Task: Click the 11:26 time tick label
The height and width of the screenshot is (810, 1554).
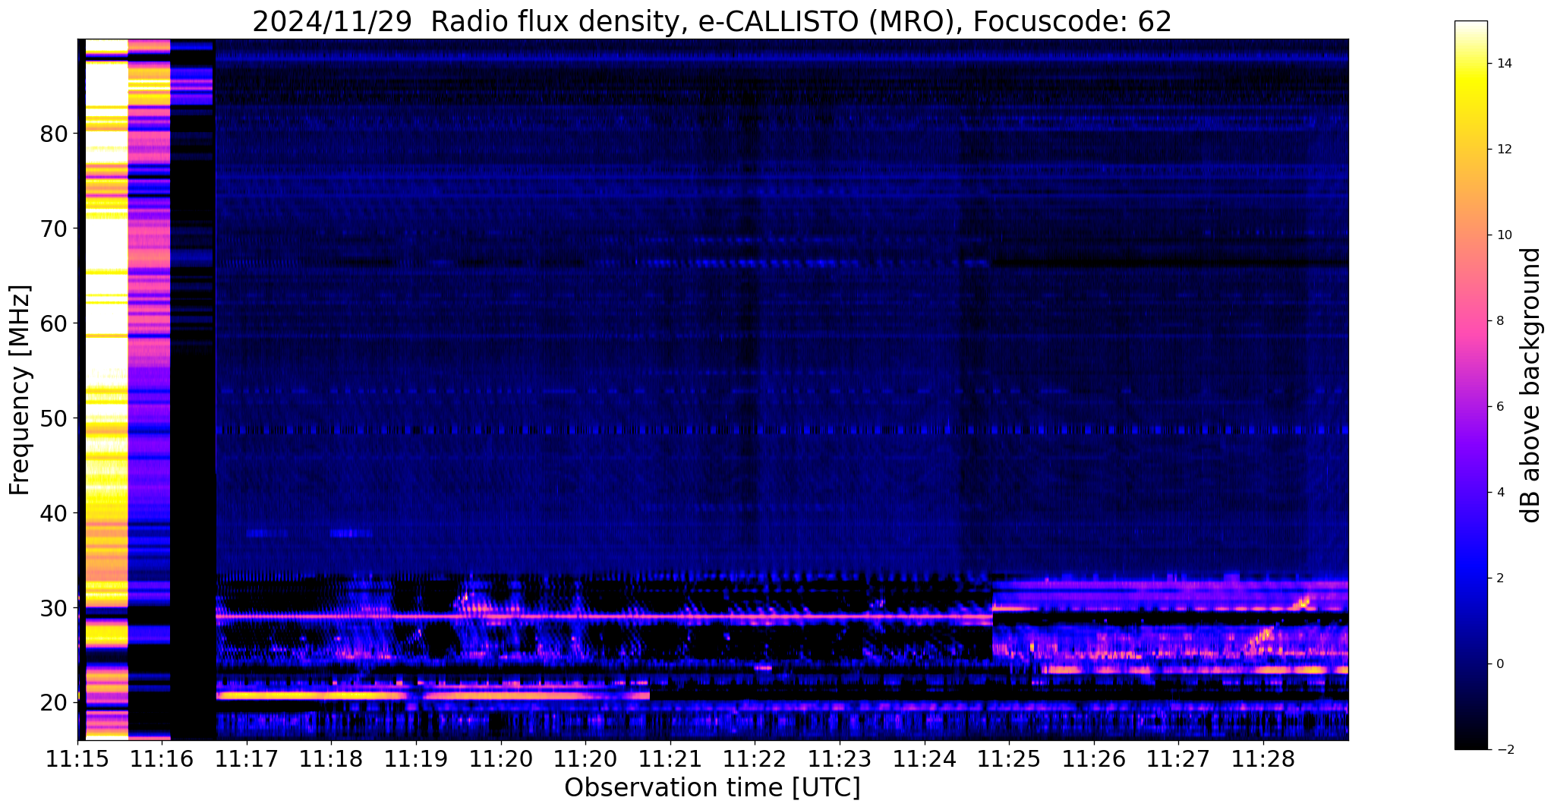Action: coord(1093,758)
